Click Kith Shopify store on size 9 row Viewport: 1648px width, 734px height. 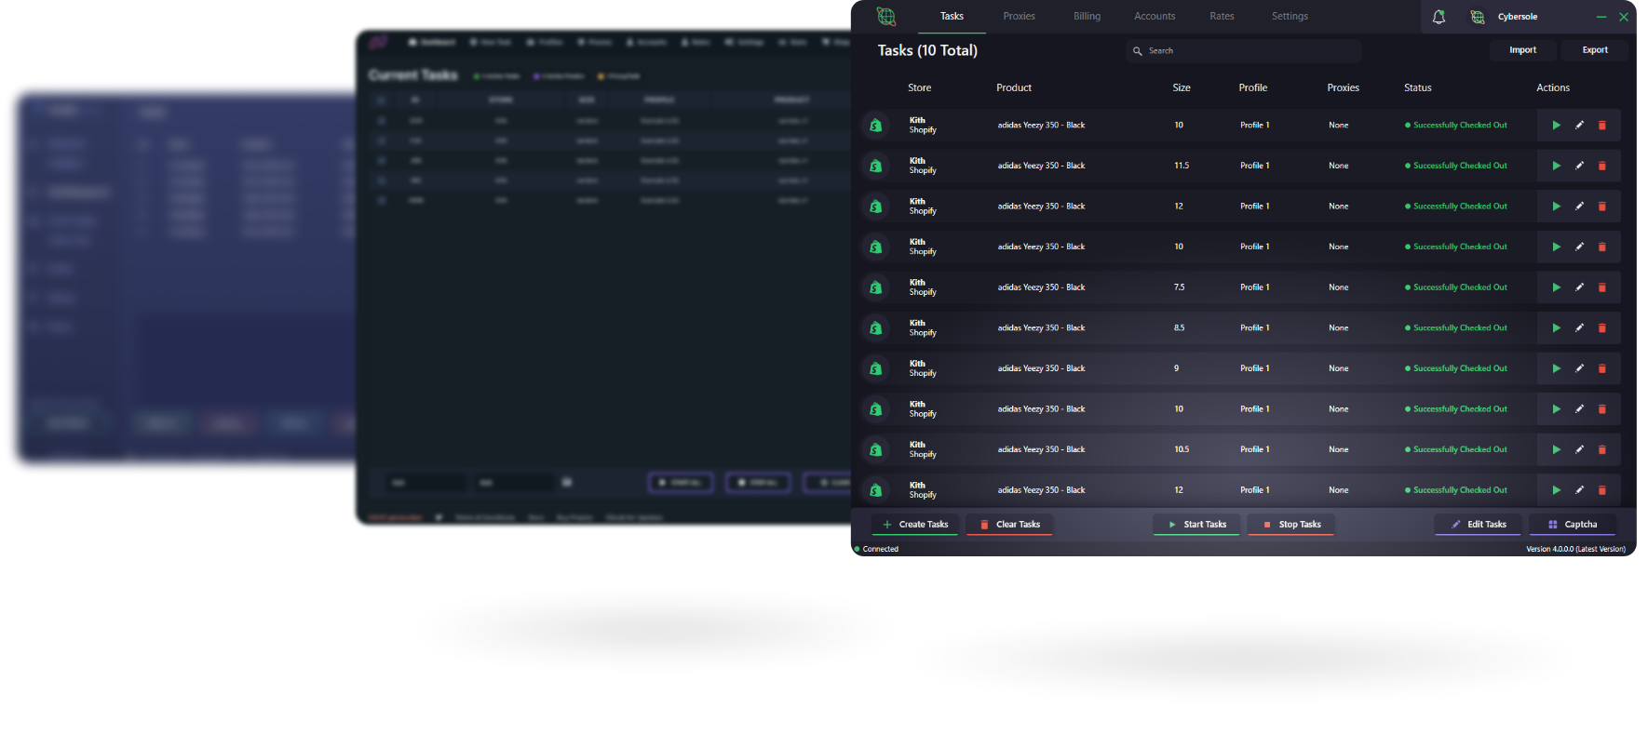pos(923,368)
